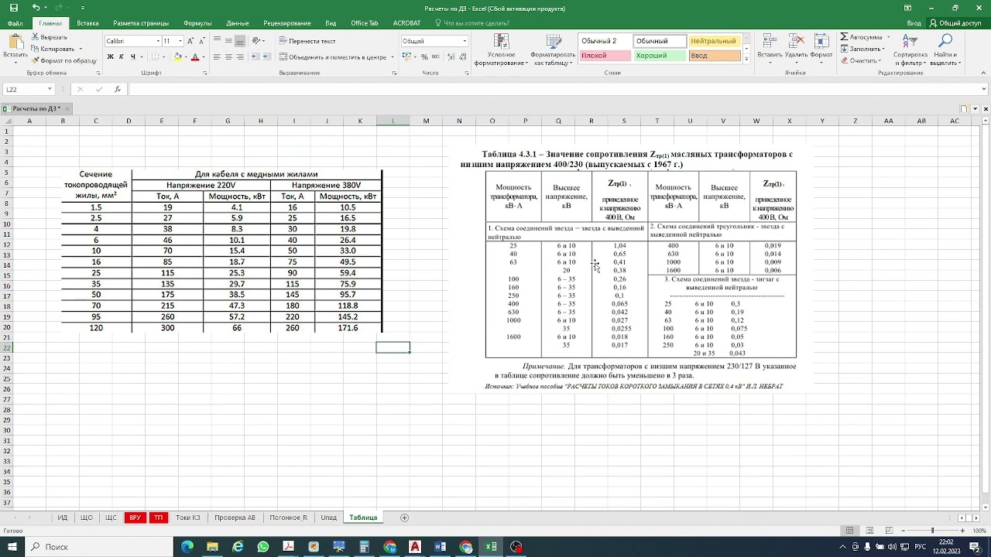Toggle Underline (Ч) formatting
The height and width of the screenshot is (557, 991).
coord(133,56)
